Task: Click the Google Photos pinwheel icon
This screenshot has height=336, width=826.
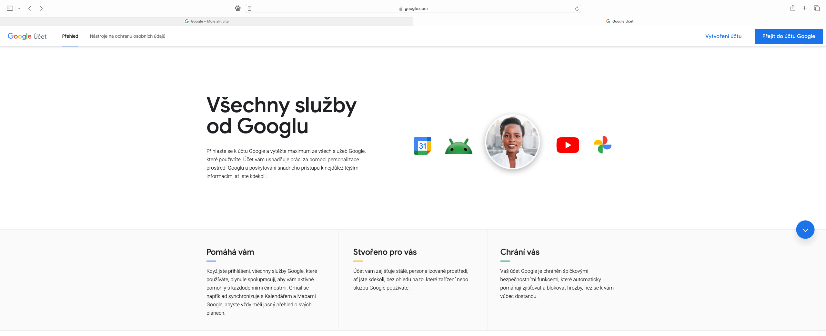Action: tap(603, 144)
